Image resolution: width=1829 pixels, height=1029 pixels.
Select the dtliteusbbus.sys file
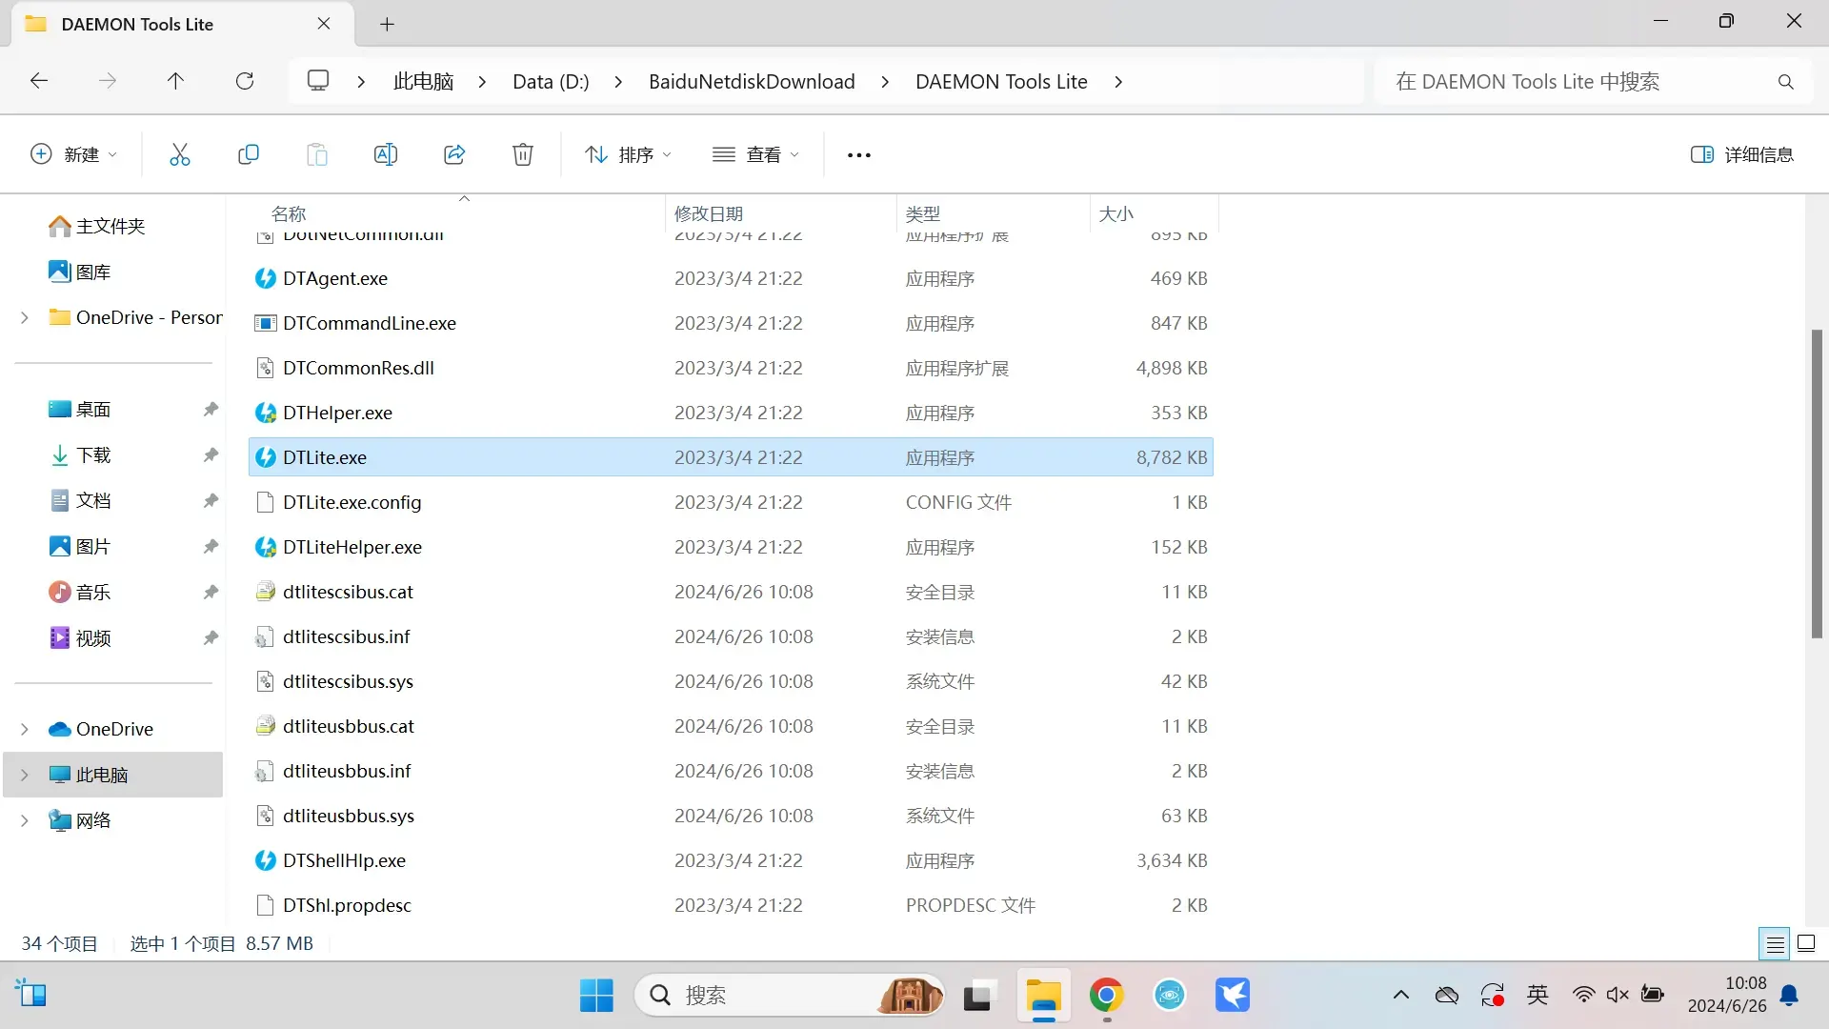(x=731, y=816)
